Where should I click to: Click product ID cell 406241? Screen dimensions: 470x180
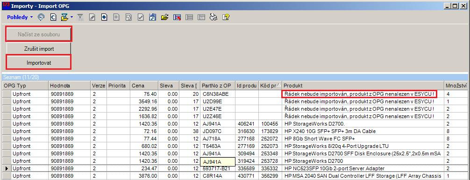(247, 124)
